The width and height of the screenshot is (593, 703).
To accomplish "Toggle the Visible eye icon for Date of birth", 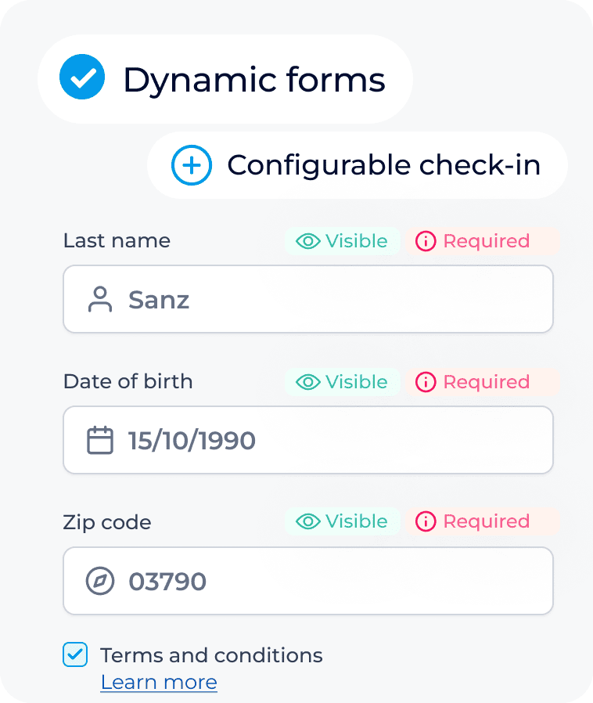I will click(308, 382).
